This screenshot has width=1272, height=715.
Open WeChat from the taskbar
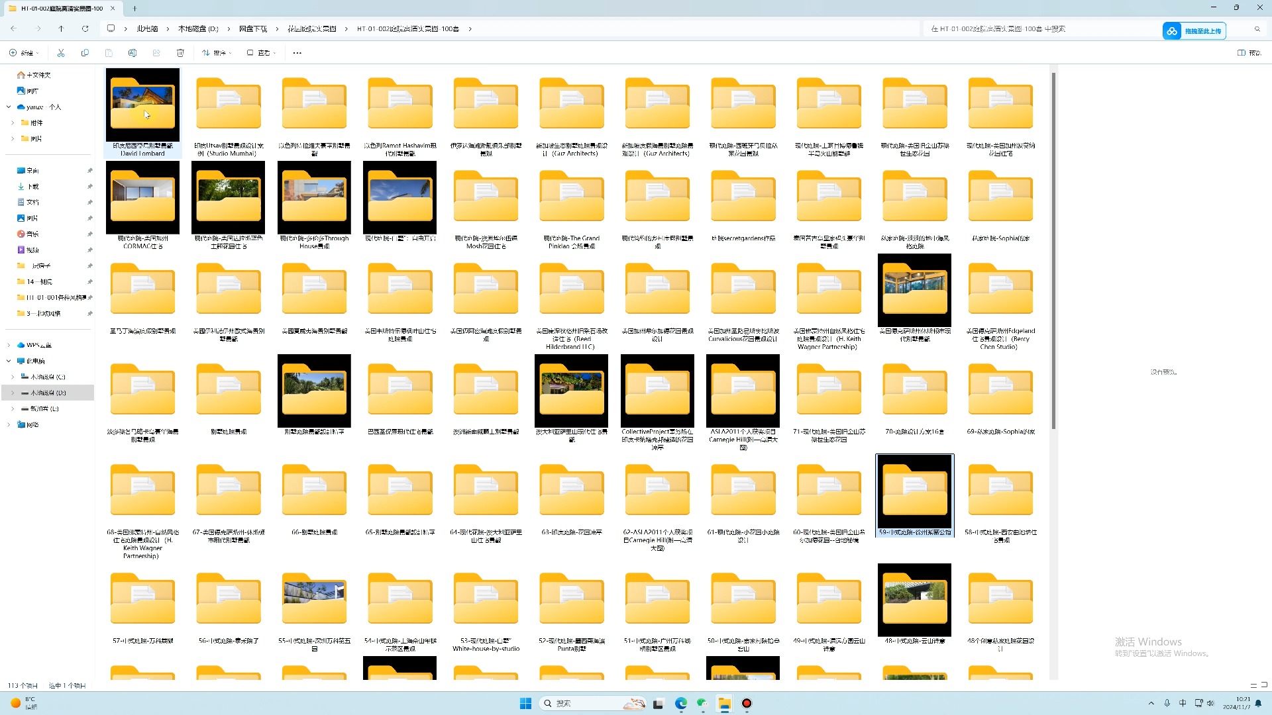coord(702,703)
